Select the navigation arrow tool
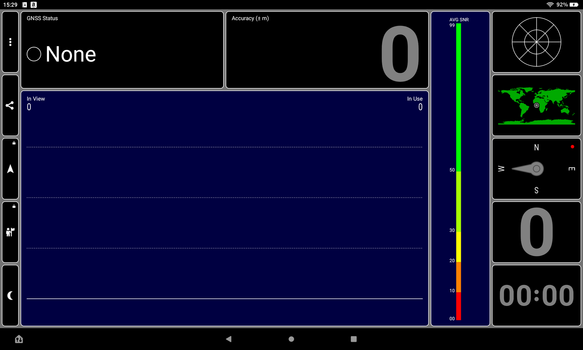Viewport: 583px width, 350px height. coord(10,169)
